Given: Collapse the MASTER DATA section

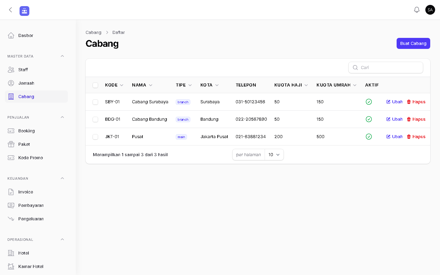Looking at the screenshot, I should coord(62,56).
